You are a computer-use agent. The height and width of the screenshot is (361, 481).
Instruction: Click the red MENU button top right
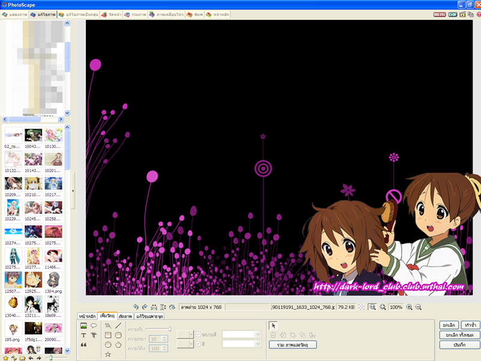(440, 14)
